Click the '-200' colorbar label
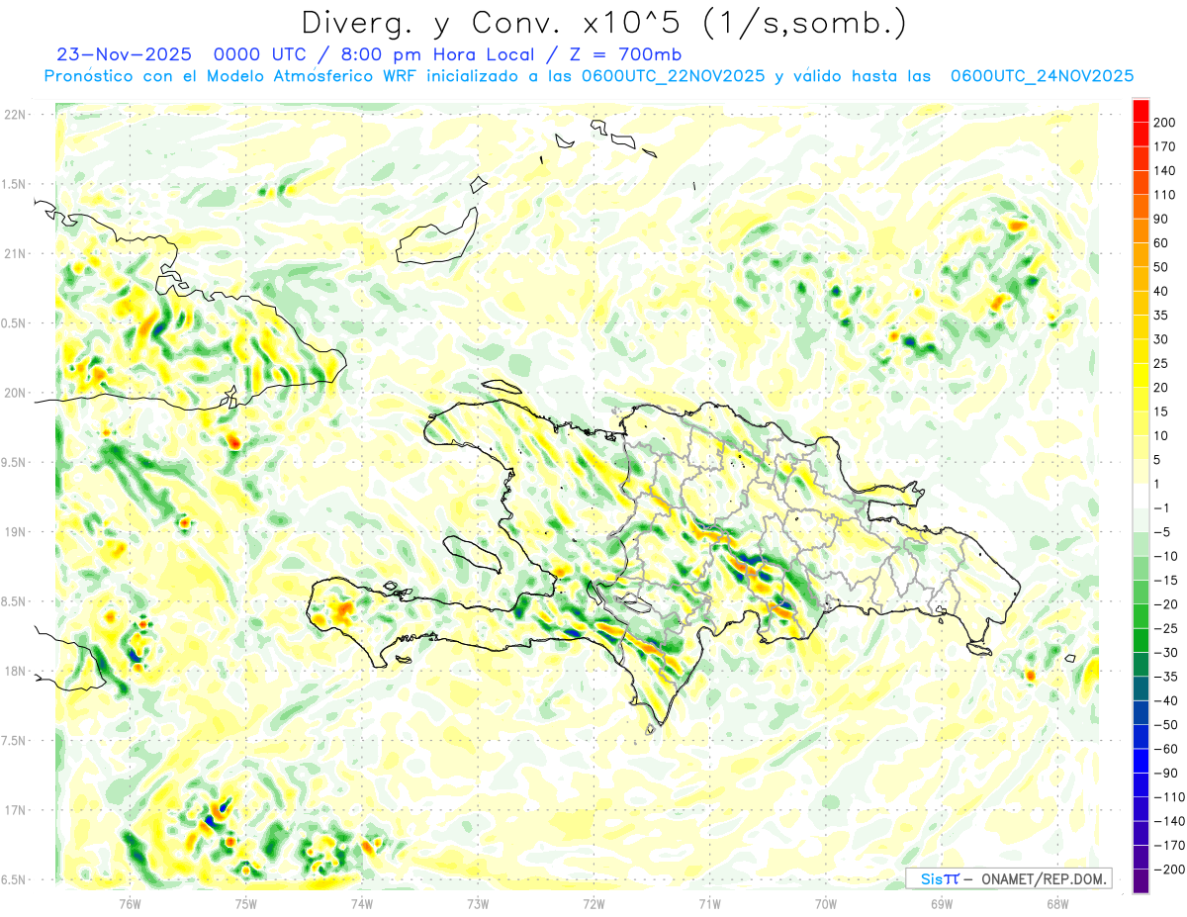 (x=1167, y=870)
